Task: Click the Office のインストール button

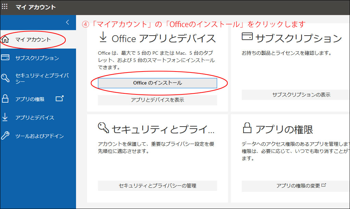Action: pos(158,83)
